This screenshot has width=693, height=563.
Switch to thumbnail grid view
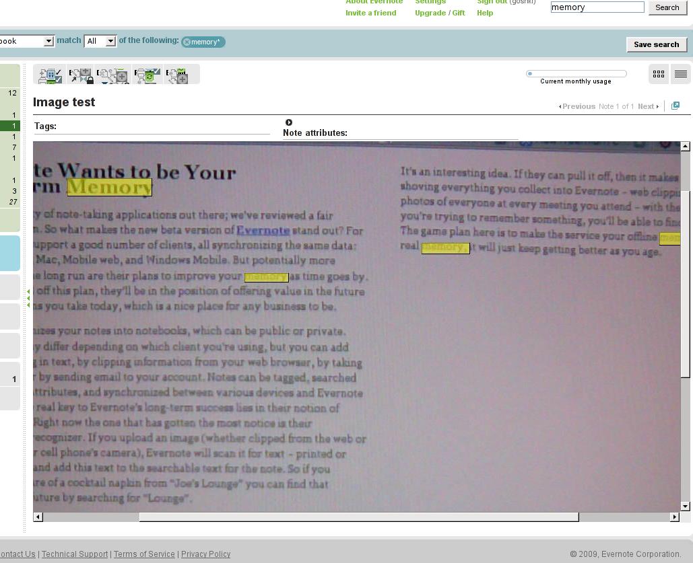point(659,74)
